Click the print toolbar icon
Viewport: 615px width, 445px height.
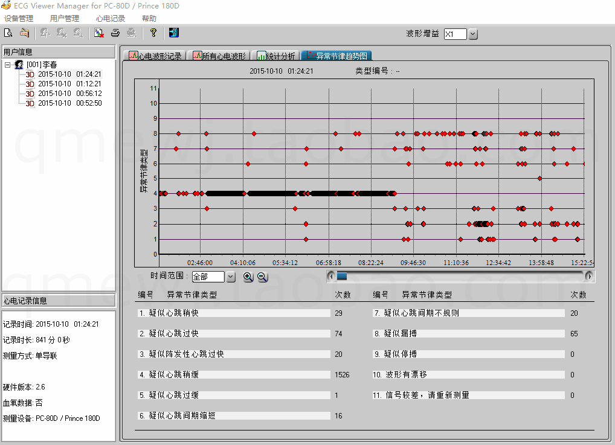point(115,33)
